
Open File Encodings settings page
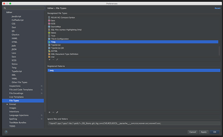tap(16, 93)
